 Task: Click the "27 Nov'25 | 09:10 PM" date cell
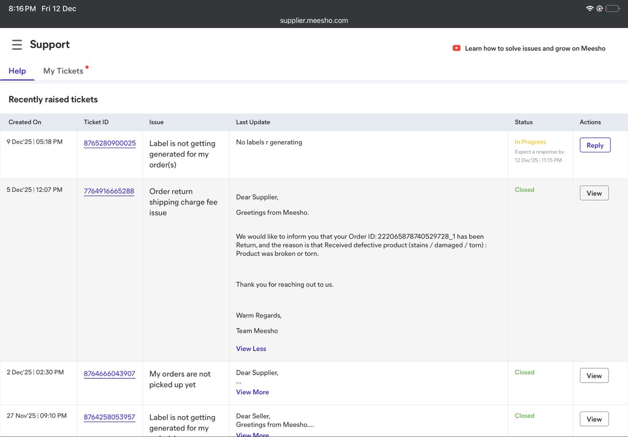pyautogui.click(x=37, y=416)
